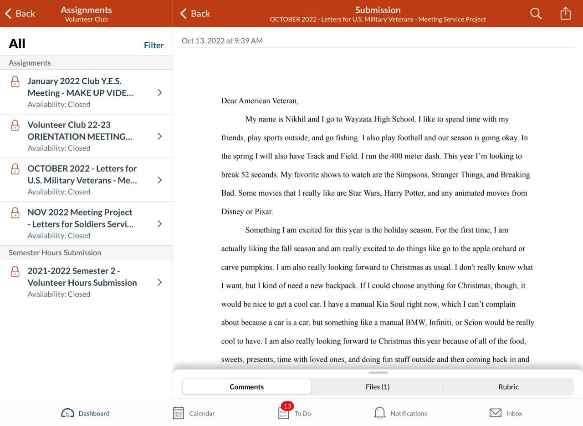
Task: Open Inbox envelope in bottom bar
Action: tap(506, 413)
